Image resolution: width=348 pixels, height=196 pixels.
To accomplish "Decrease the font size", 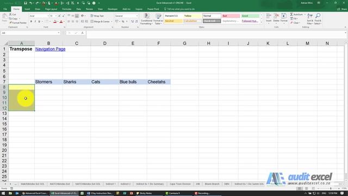I will [x=63, y=16].
